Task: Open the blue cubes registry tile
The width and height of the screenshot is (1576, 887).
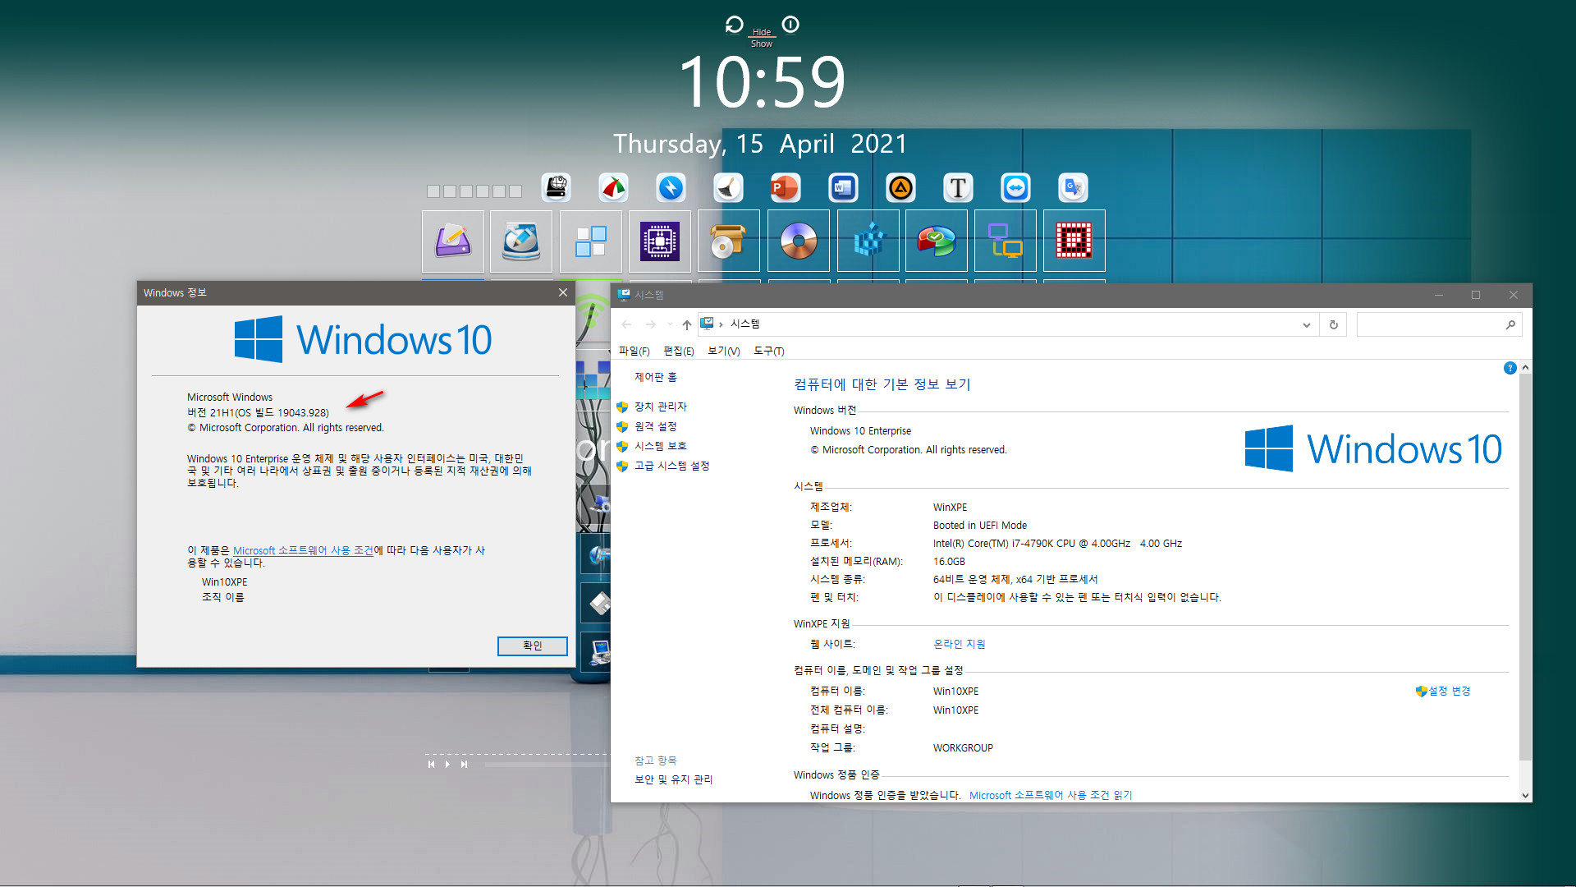Action: click(x=868, y=241)
